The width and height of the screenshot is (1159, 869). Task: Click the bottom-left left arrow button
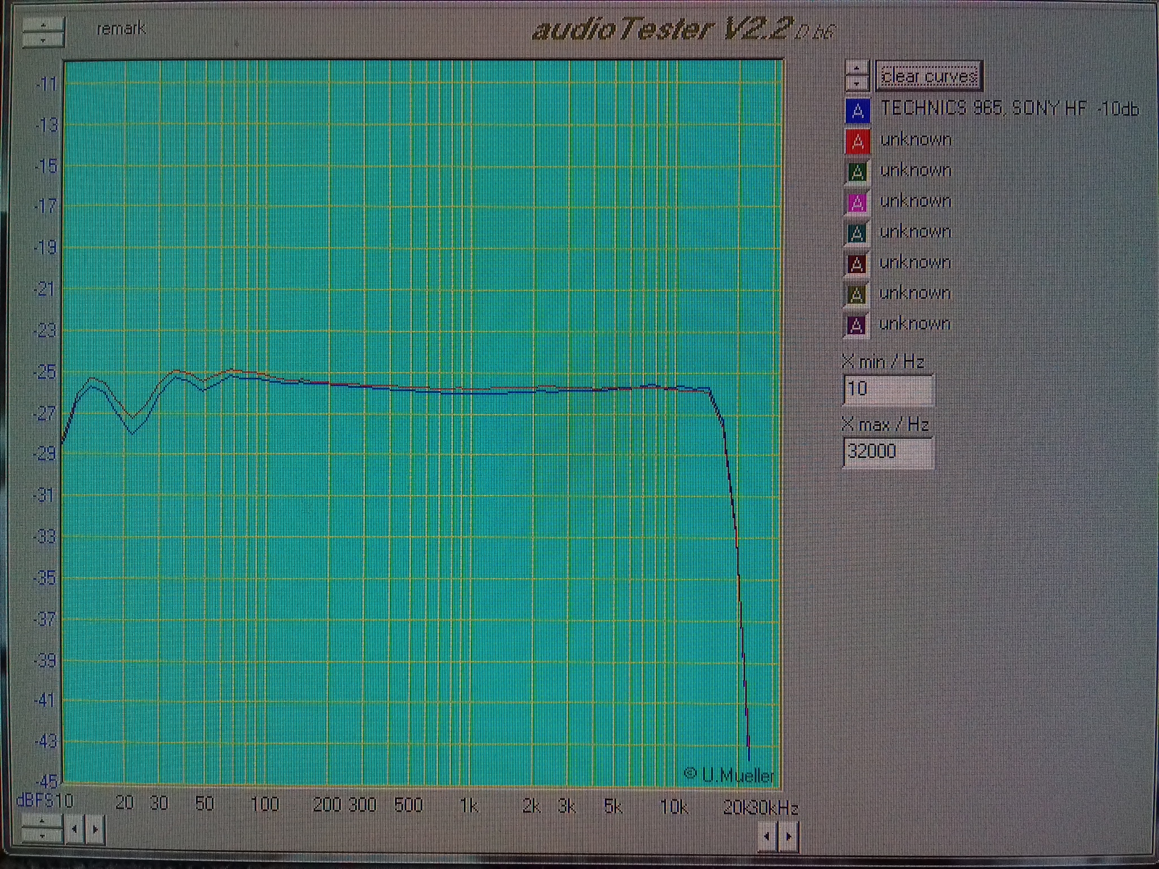(x=74, y=830)
